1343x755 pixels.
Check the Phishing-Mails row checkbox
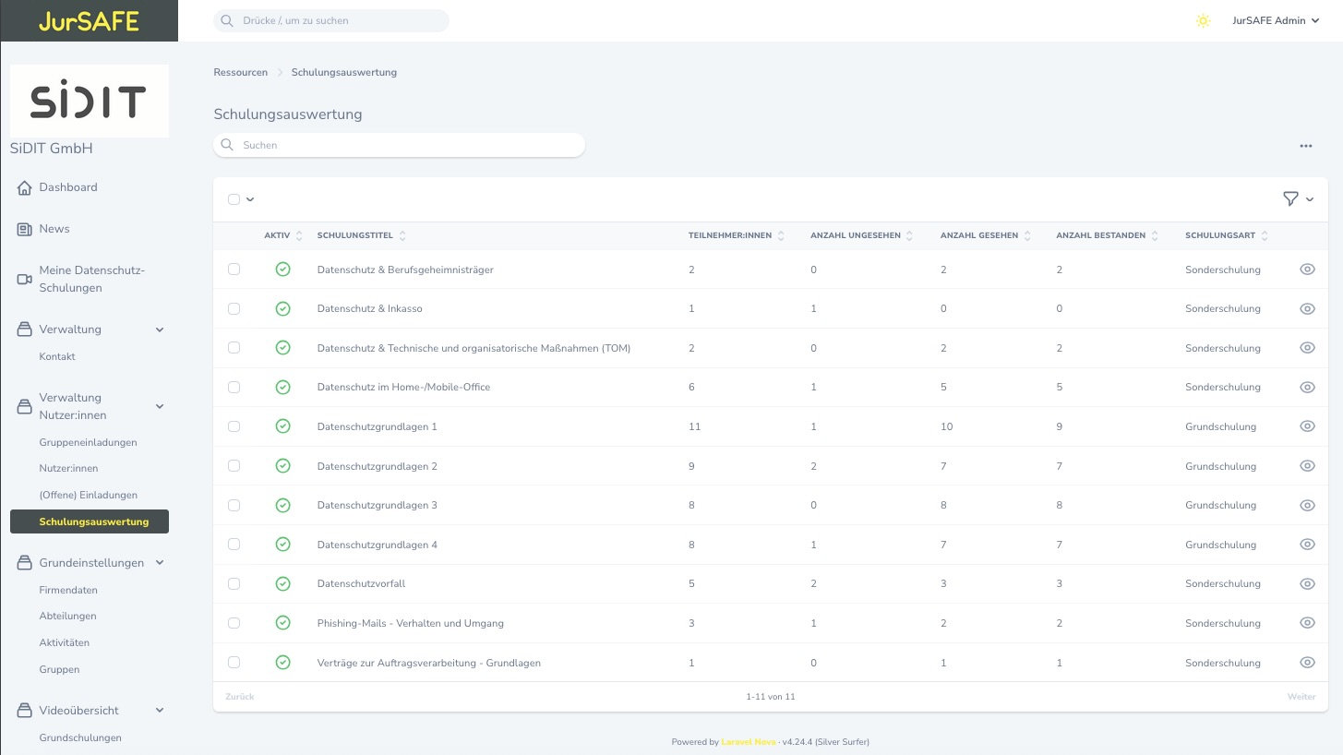(x=234, y=623)
